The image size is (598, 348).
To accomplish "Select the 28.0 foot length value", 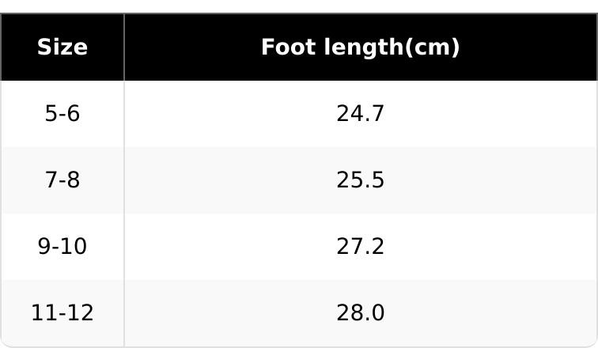I will (x=360, y=313).
